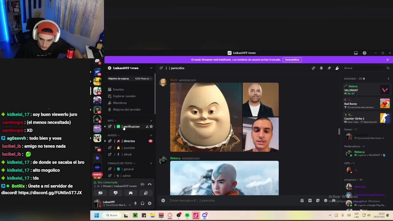393x221 pixels.
Task: Open the verificacion channel
Action: point(130,126)
